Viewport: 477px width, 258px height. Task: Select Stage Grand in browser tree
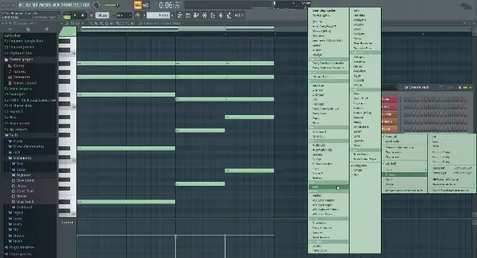tap(25, 201)
